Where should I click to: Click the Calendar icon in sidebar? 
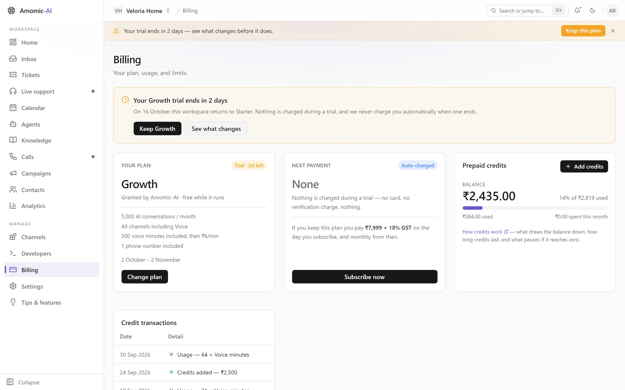pyautogui.click(x=13, y=108)
